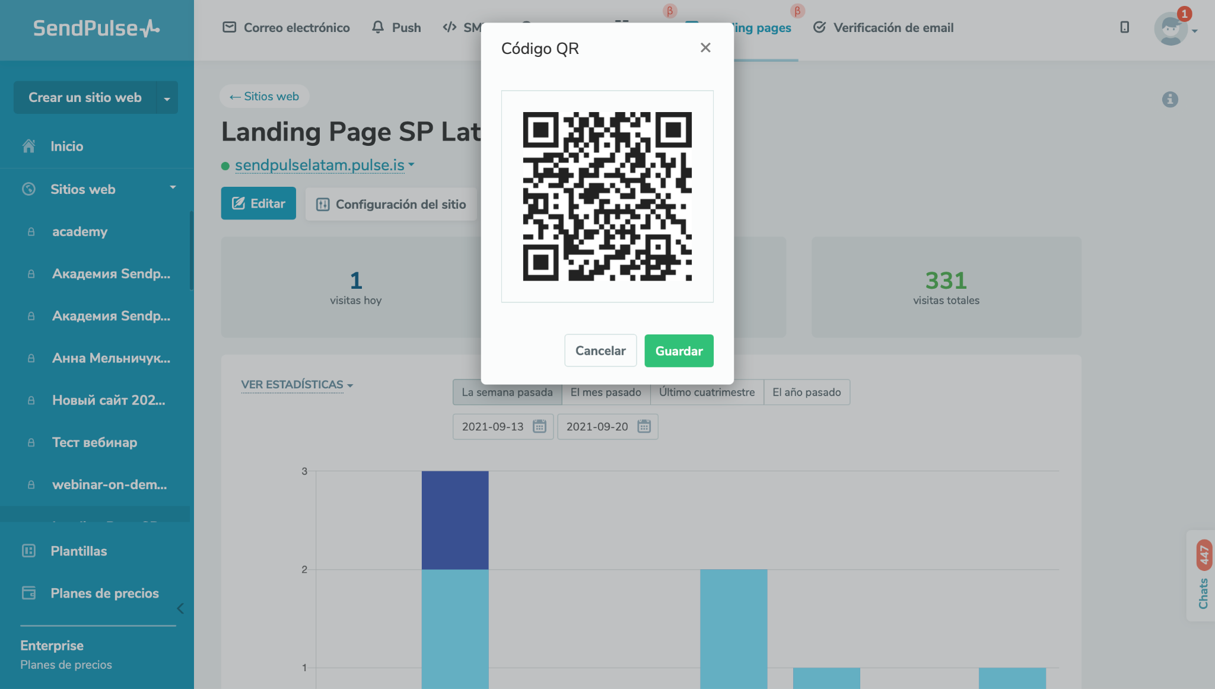Collapse the Sitios web sidebar section
This screenshot has height=689, width=1215.
point(173,188)
